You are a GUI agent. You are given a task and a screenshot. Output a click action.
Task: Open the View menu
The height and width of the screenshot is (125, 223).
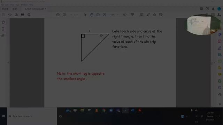tap(12, 5)
